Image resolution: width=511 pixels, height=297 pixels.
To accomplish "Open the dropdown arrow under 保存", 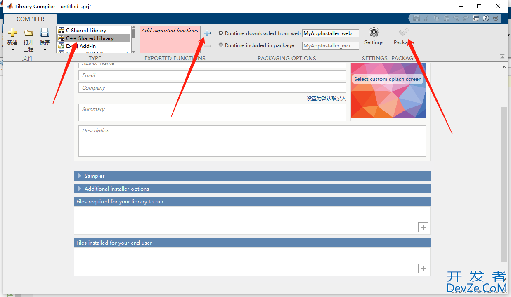I will click(x=44, y=49).
